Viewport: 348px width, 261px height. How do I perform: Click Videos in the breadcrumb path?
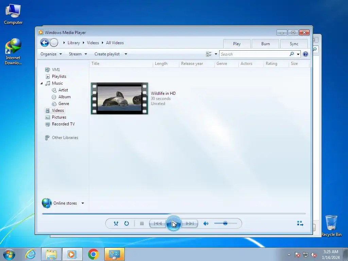pos(93,43)
